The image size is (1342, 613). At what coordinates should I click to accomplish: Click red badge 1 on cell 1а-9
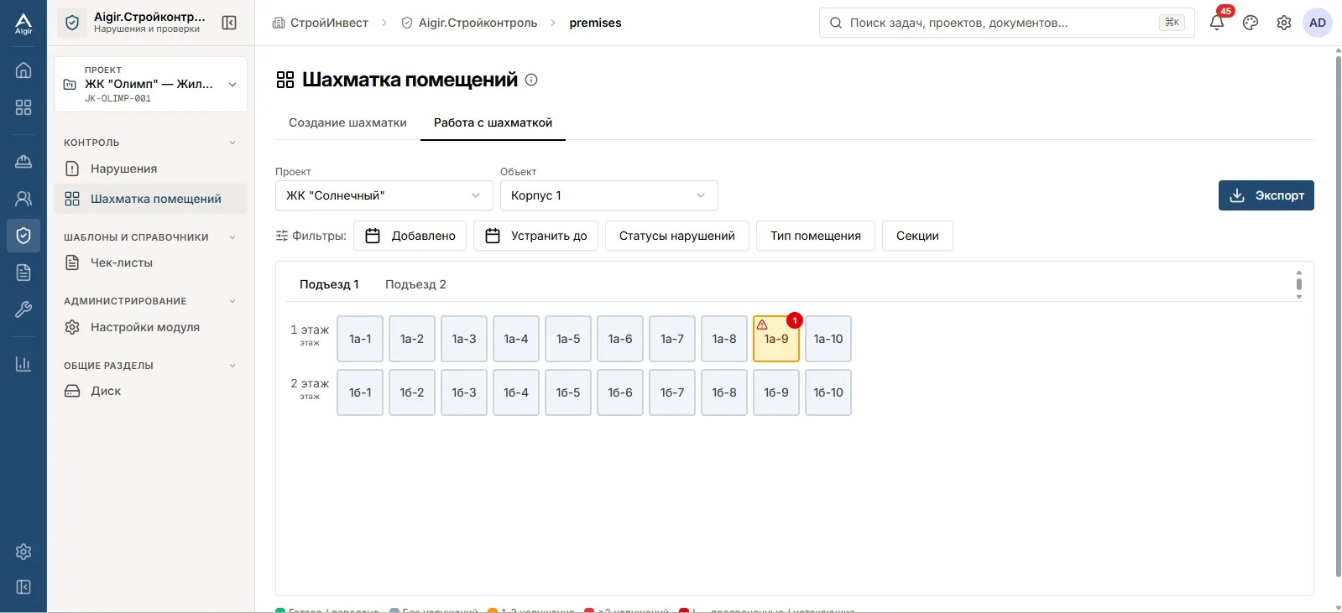795,320
